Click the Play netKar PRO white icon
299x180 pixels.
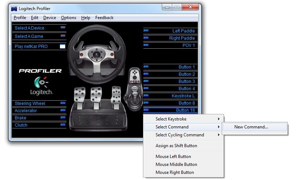point(62,46)
